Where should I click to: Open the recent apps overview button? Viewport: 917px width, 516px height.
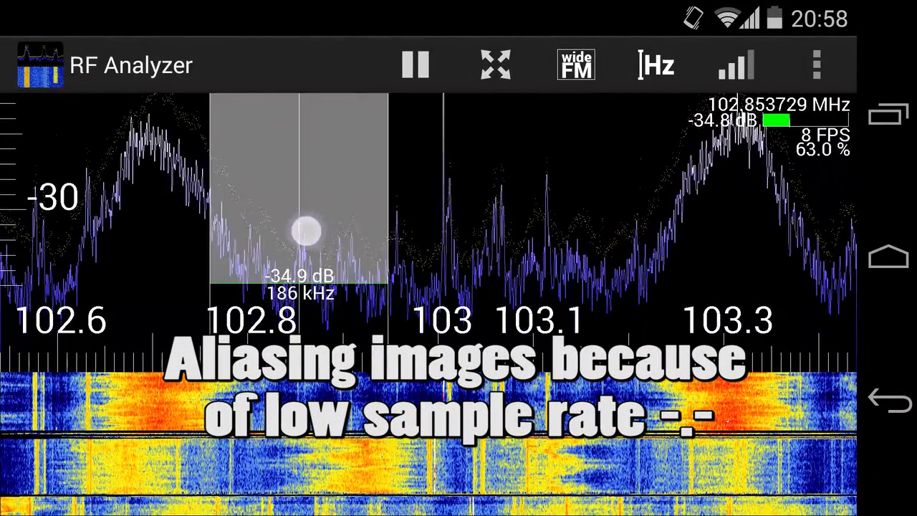pyautogui.click(x=888, y=115)
